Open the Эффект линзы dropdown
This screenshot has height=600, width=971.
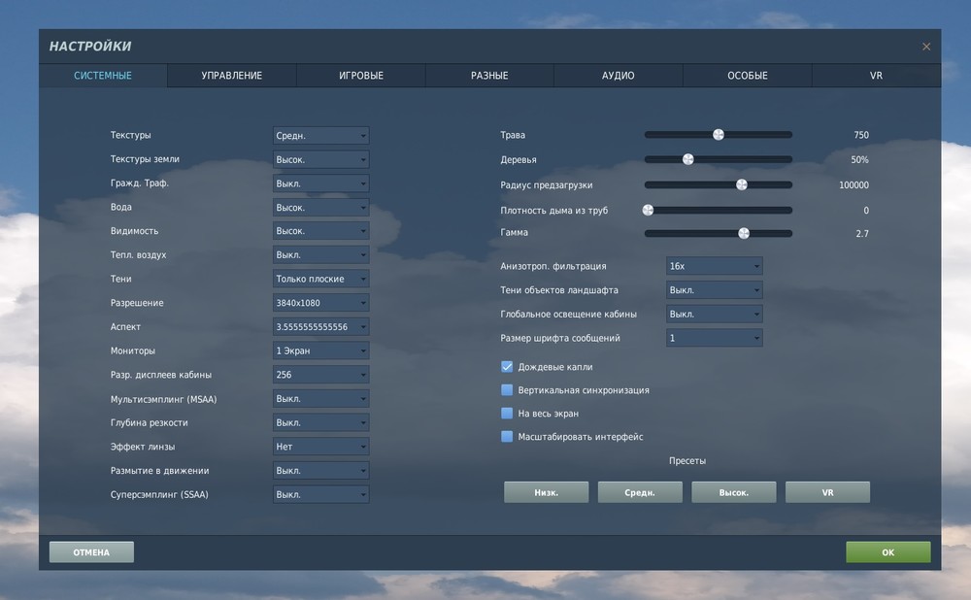coord(320,447)
